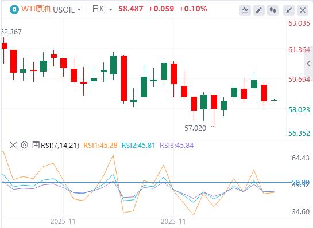Open the indicator line chart icon
313x228 pixels.
pyautogui.click(x=245, y=10)
